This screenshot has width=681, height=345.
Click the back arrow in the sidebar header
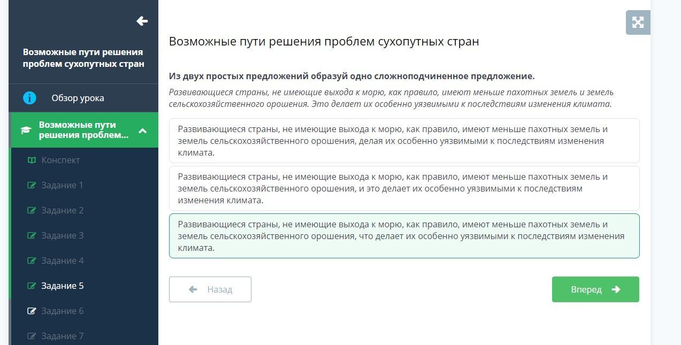click(x=142, y=21)
